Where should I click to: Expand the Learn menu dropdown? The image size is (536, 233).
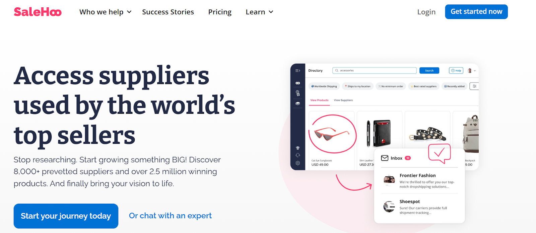click(x=259, y=12)
